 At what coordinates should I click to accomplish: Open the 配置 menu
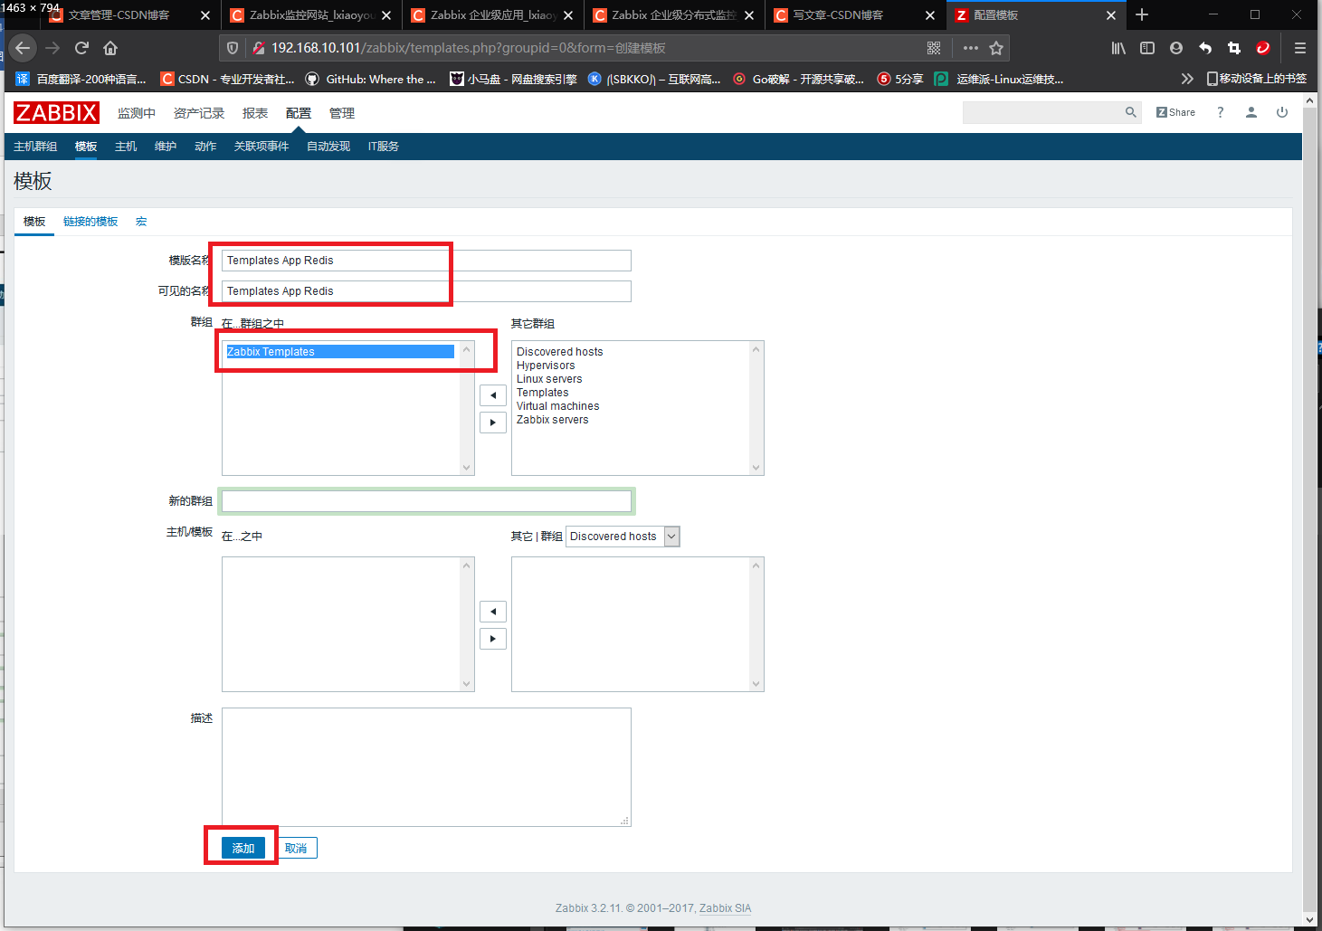pyautogui.click(x=299, y=113)
